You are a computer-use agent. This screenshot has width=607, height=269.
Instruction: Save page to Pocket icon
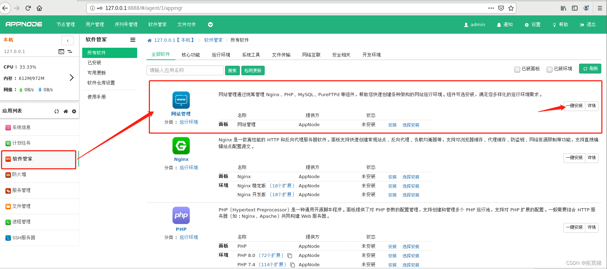point(501,8)
